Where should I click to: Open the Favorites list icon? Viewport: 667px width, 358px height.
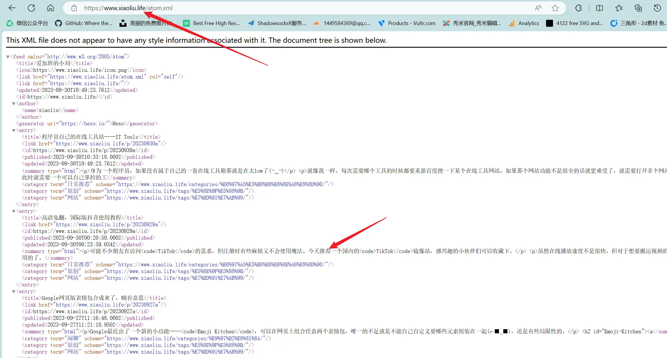tap(619, 8)
